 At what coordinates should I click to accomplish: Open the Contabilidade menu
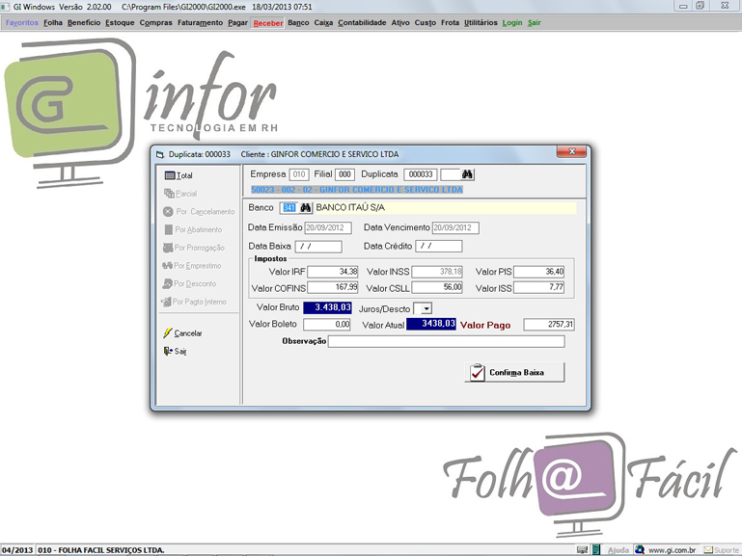pos(362,23)
